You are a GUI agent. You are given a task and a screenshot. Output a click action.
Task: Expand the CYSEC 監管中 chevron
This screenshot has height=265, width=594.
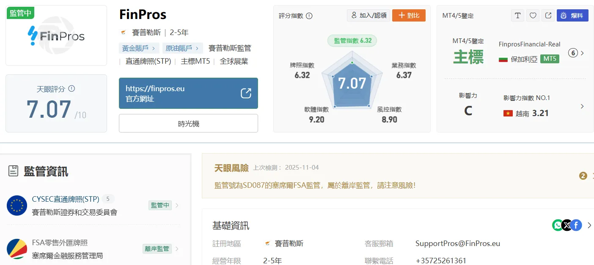pos(177,206)
